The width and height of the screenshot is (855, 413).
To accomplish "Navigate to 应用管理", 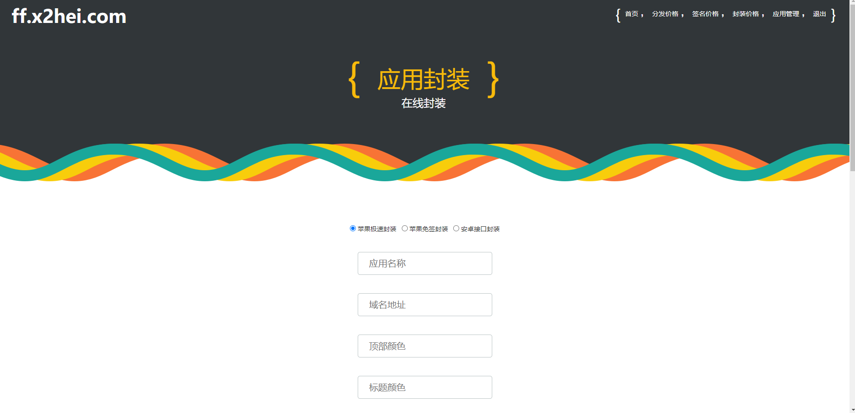I will tap(786, 14).
